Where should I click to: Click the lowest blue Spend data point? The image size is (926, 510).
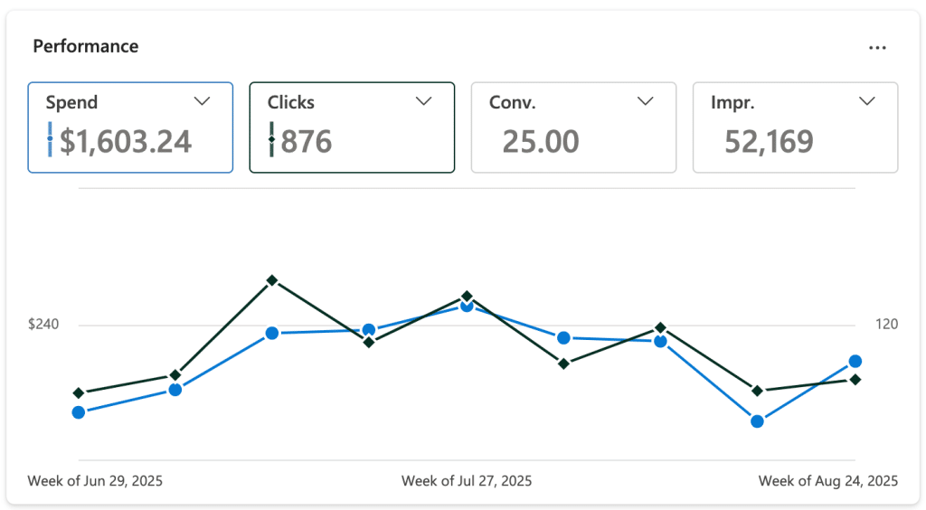[758, 420]
